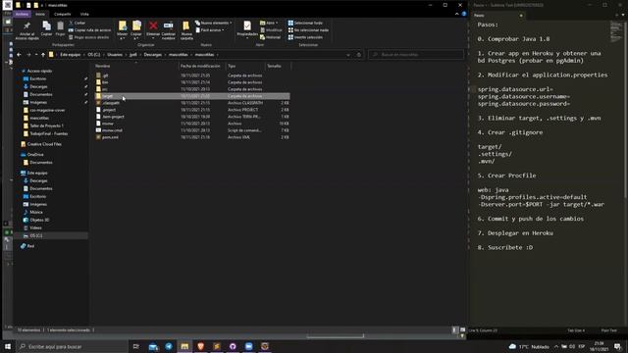Viewport: 628px width, 353px height.
Task: Click the refresh icon beside address bar
Action: (x=359, y=55)
